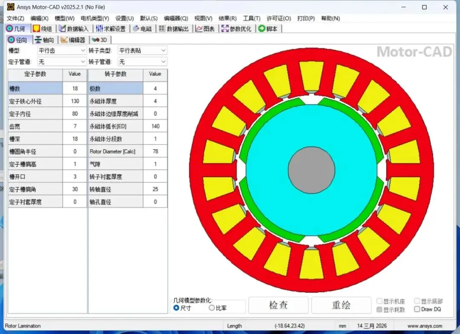Open the 编辑器(Q) menu
The image size is (460, 334).
tap(176, 18)
